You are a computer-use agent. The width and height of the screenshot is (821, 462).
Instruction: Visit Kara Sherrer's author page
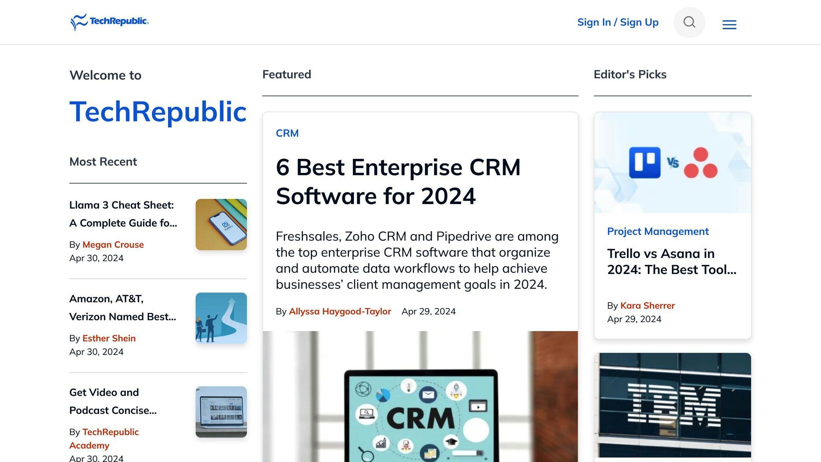(647, 306)
